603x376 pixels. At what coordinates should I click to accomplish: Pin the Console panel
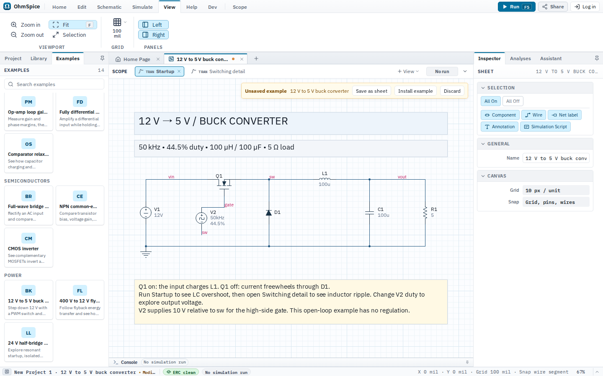[467, 362]
